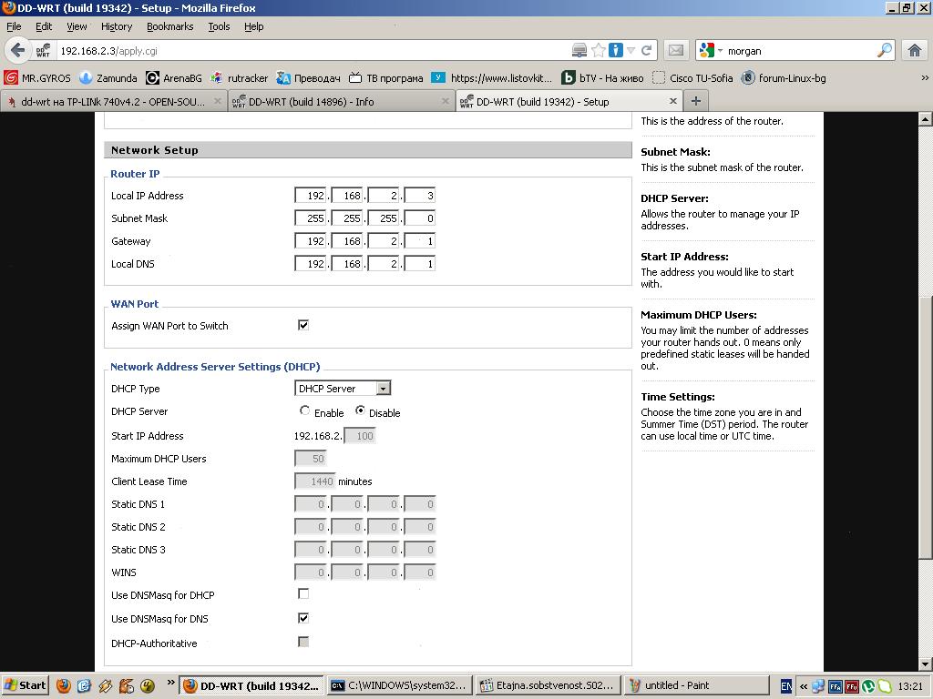Viewport: 933px width, 699px height.
Task: Select the DHCP Server Enable radio button
Action: click(x=305, y=411)
